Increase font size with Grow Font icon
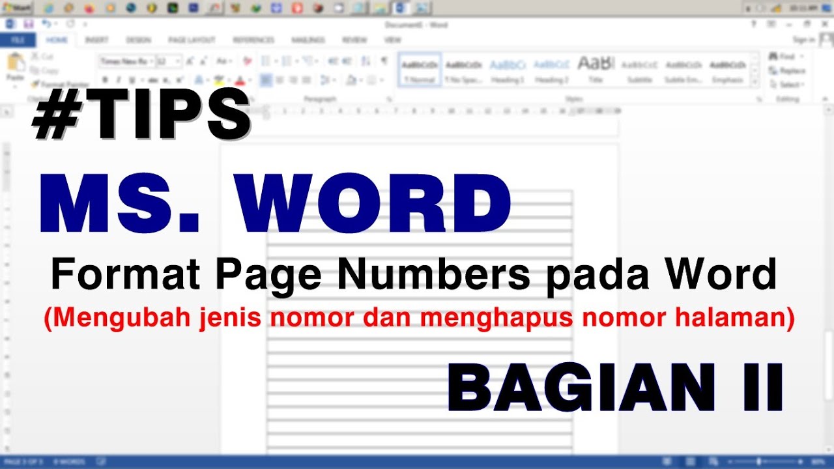The image size is (834, 469). pos(190,61)
